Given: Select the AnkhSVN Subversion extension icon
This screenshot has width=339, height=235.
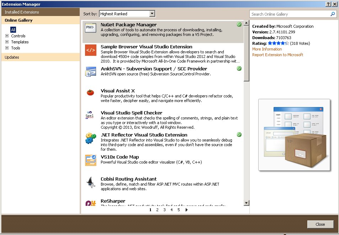Looking at the screenshot, I should [90, 72].
